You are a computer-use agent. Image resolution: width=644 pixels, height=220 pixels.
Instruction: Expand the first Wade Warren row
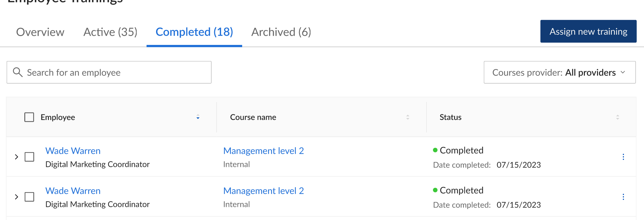16,157
